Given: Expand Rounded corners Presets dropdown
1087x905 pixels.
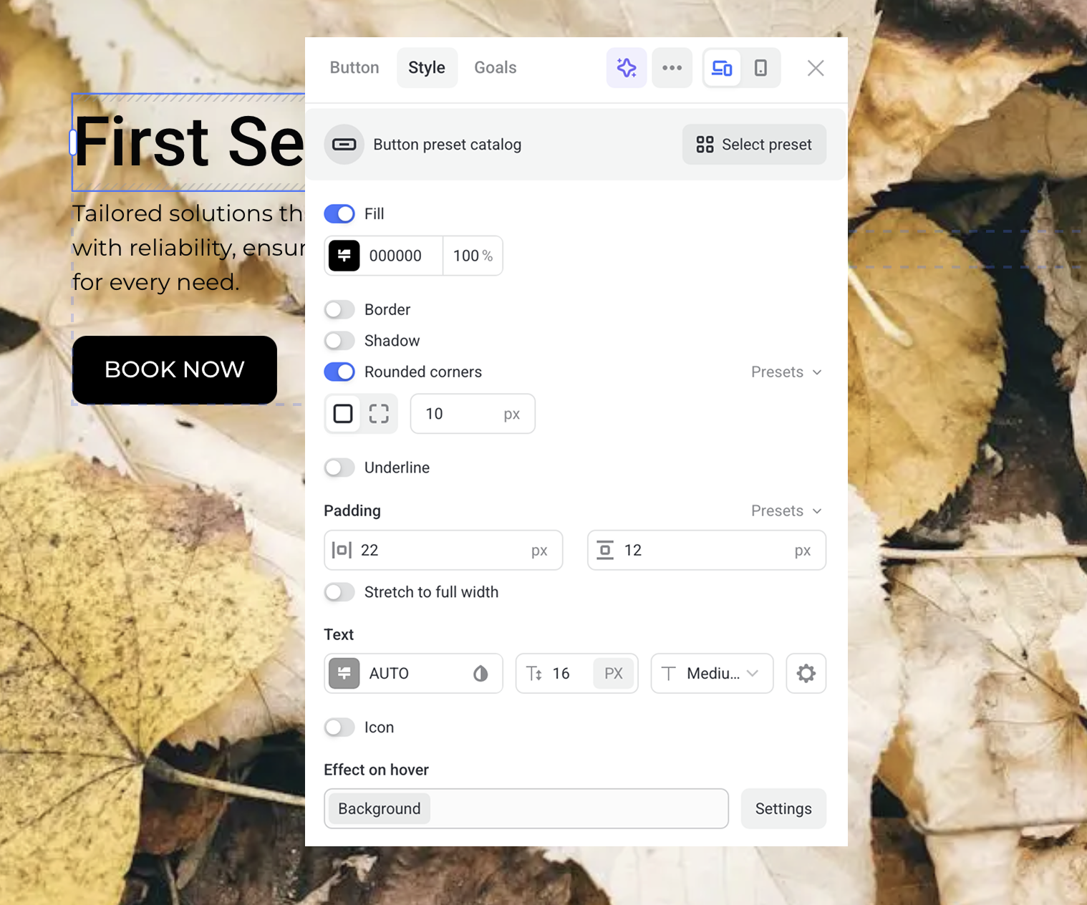Looking at the screenshot, I should pyautogui.click(x=786, y=372).
